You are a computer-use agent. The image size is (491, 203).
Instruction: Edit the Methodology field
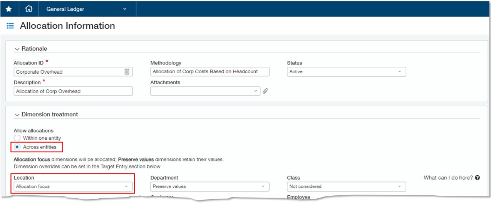coord(210,71)
